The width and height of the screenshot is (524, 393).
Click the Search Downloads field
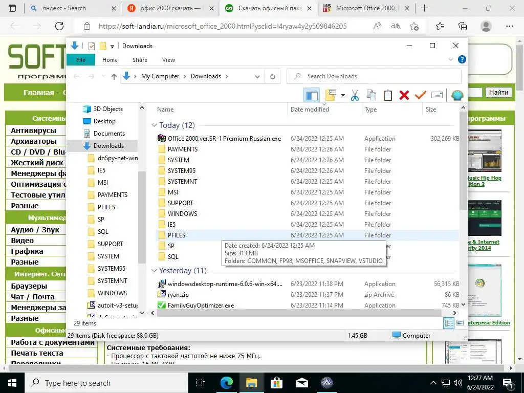pos(374,76)
